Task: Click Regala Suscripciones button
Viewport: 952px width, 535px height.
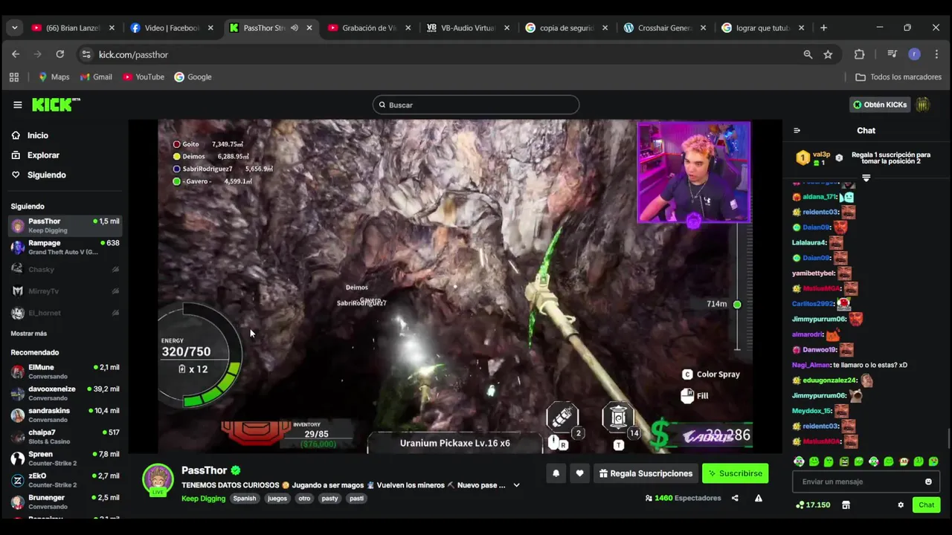Action: coord(646,473)
